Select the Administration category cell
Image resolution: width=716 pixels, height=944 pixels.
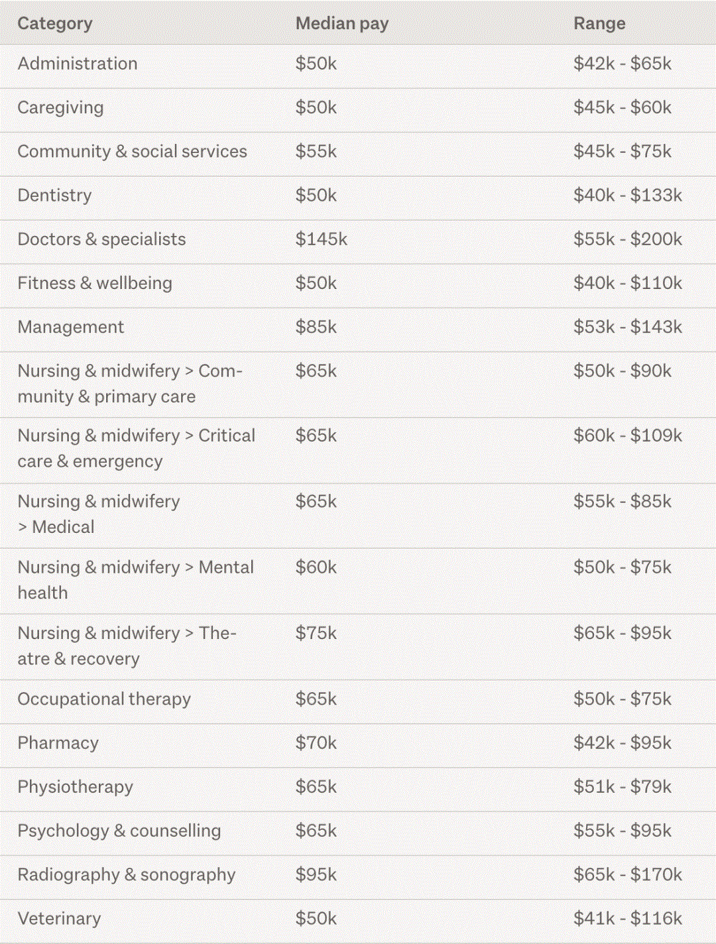coord(78,64)
